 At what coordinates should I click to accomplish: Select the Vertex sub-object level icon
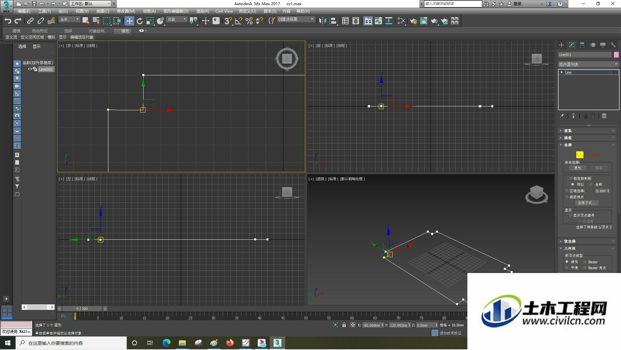[580, 155]
